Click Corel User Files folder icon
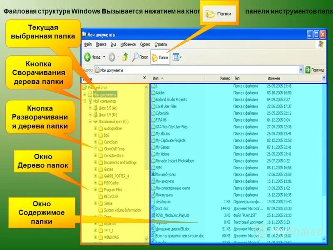 153,106
